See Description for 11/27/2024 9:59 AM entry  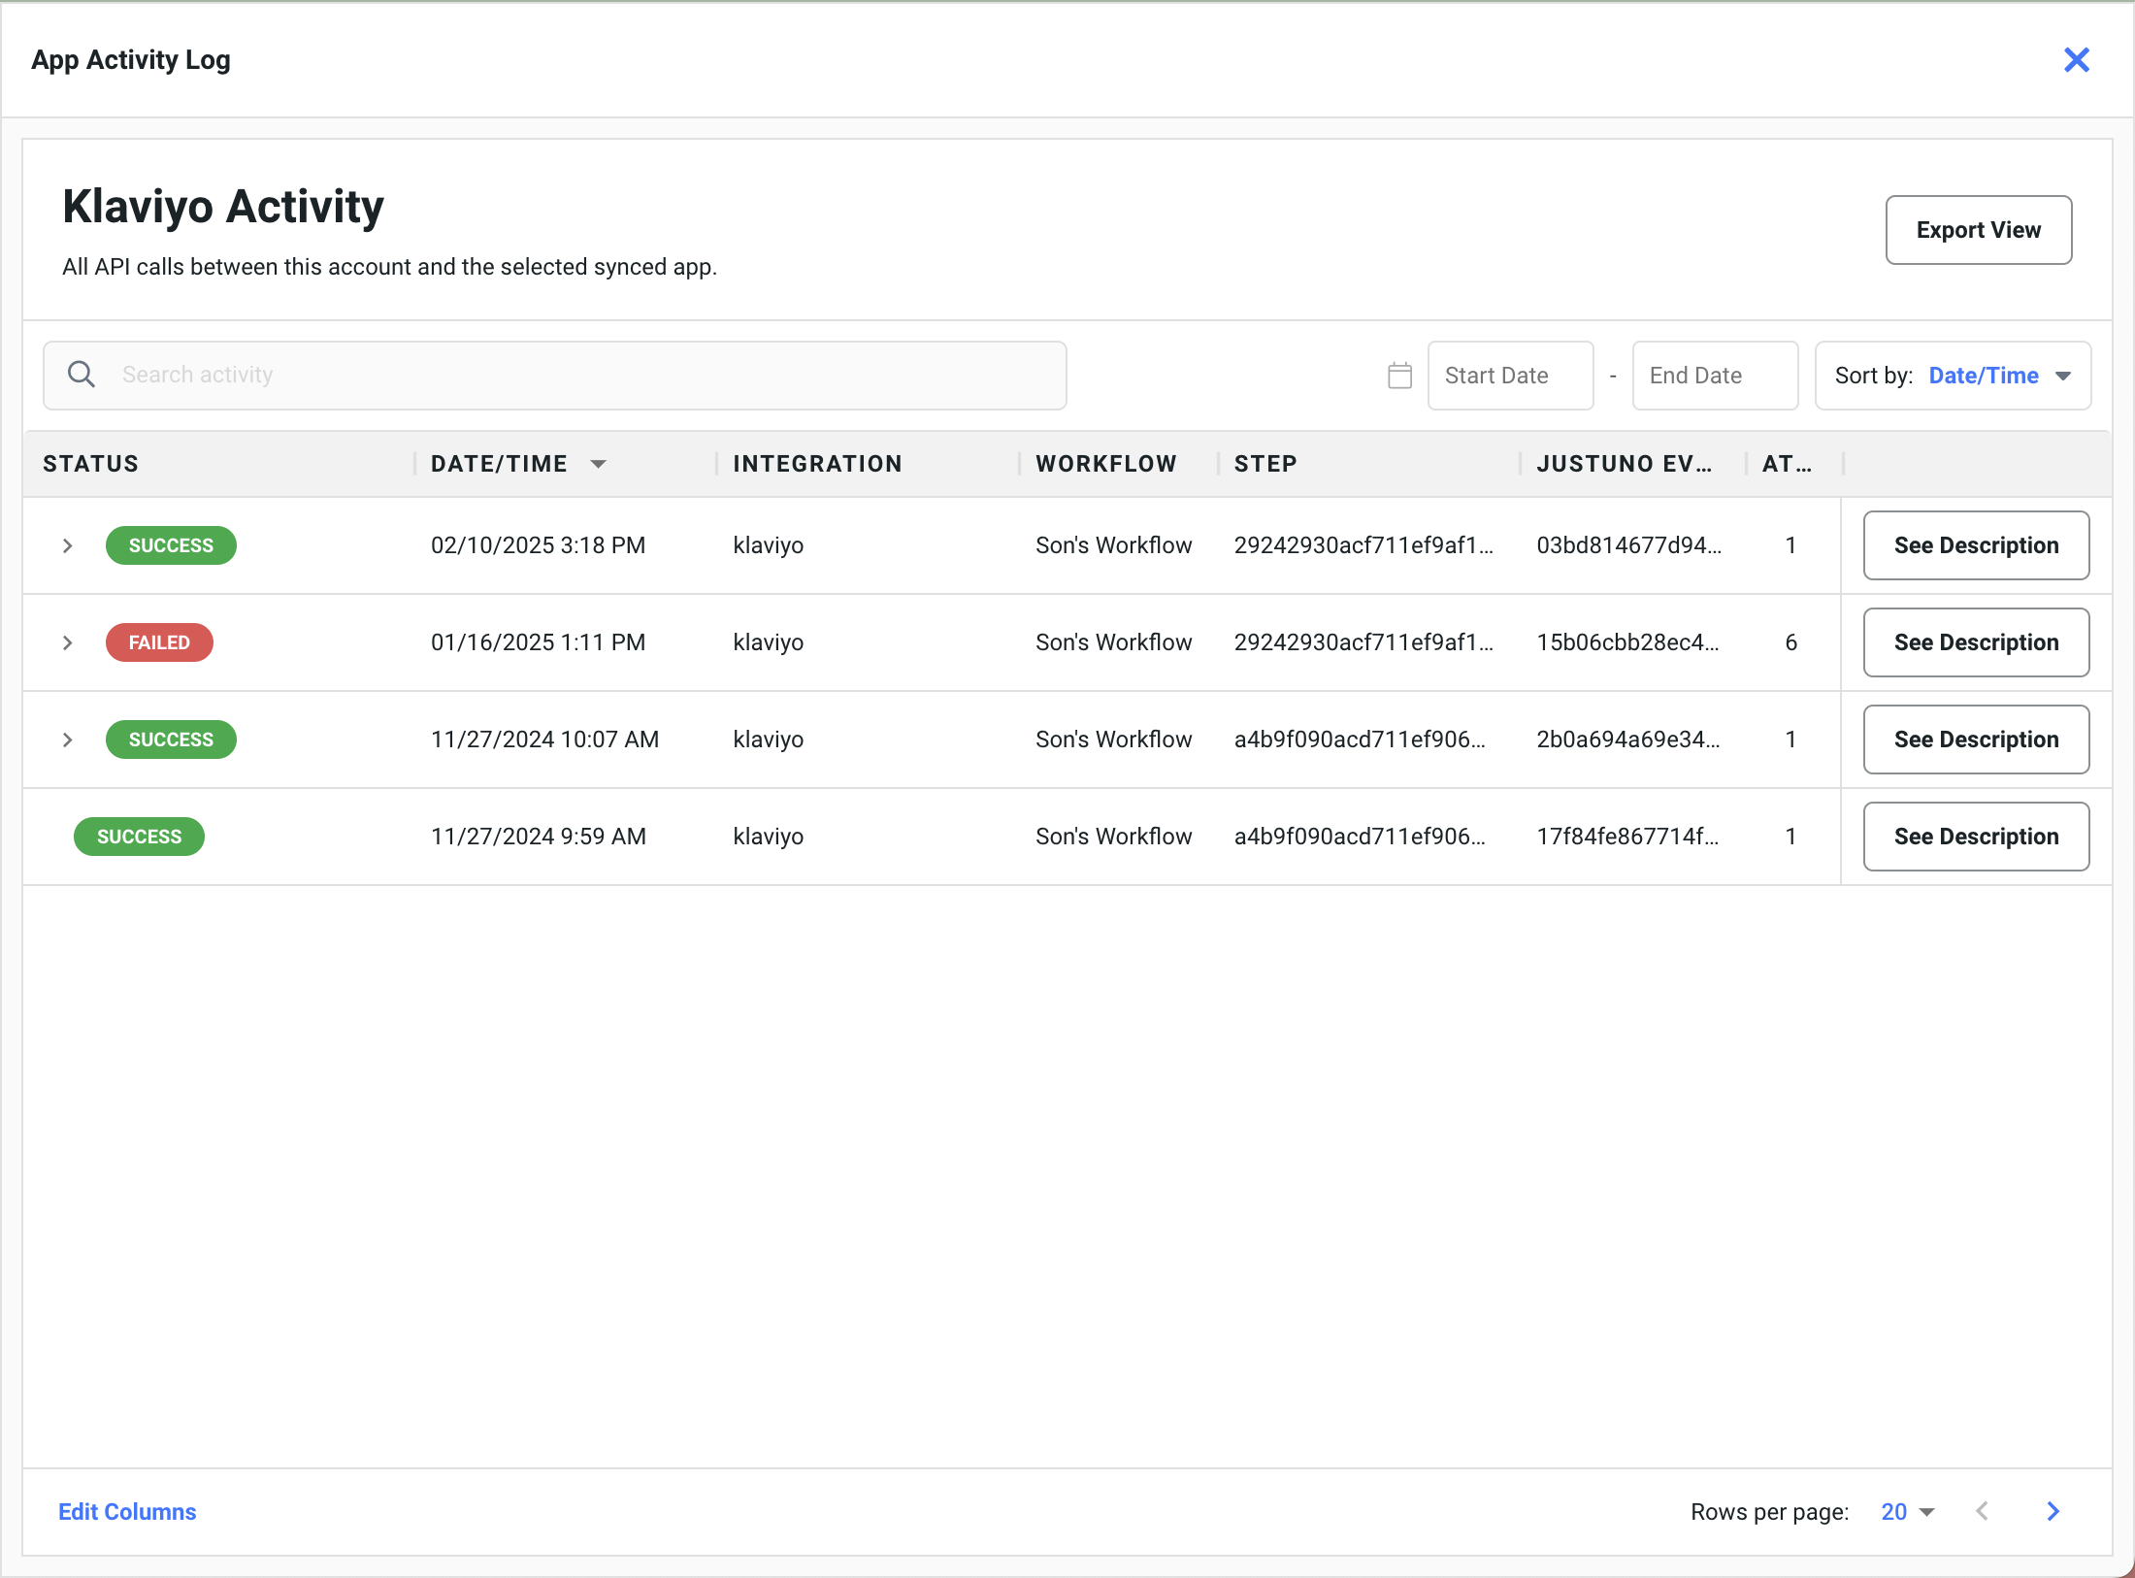pos(1976,837)
